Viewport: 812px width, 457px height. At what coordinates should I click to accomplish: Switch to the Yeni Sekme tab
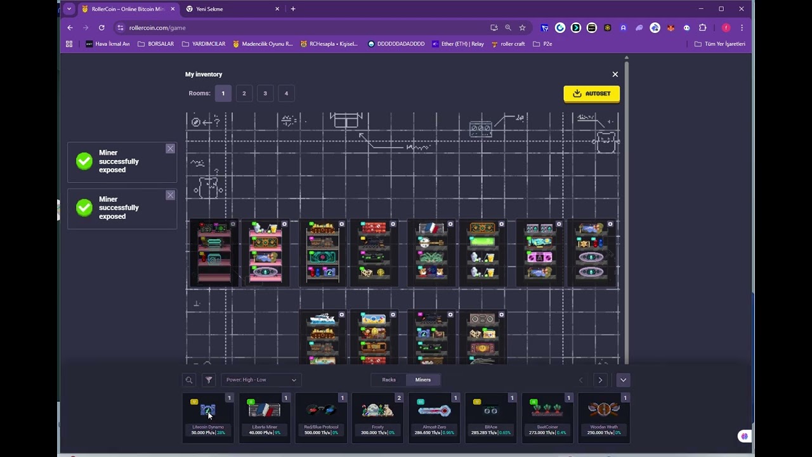[232, 9]
